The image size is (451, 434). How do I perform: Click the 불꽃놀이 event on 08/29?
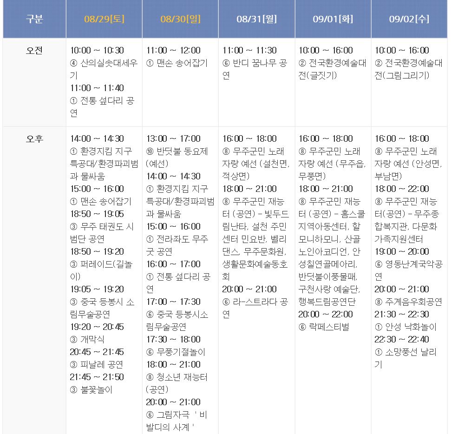(x=96, y=390)
